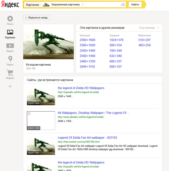Open the 2560×1600 size link

(87, 40)
